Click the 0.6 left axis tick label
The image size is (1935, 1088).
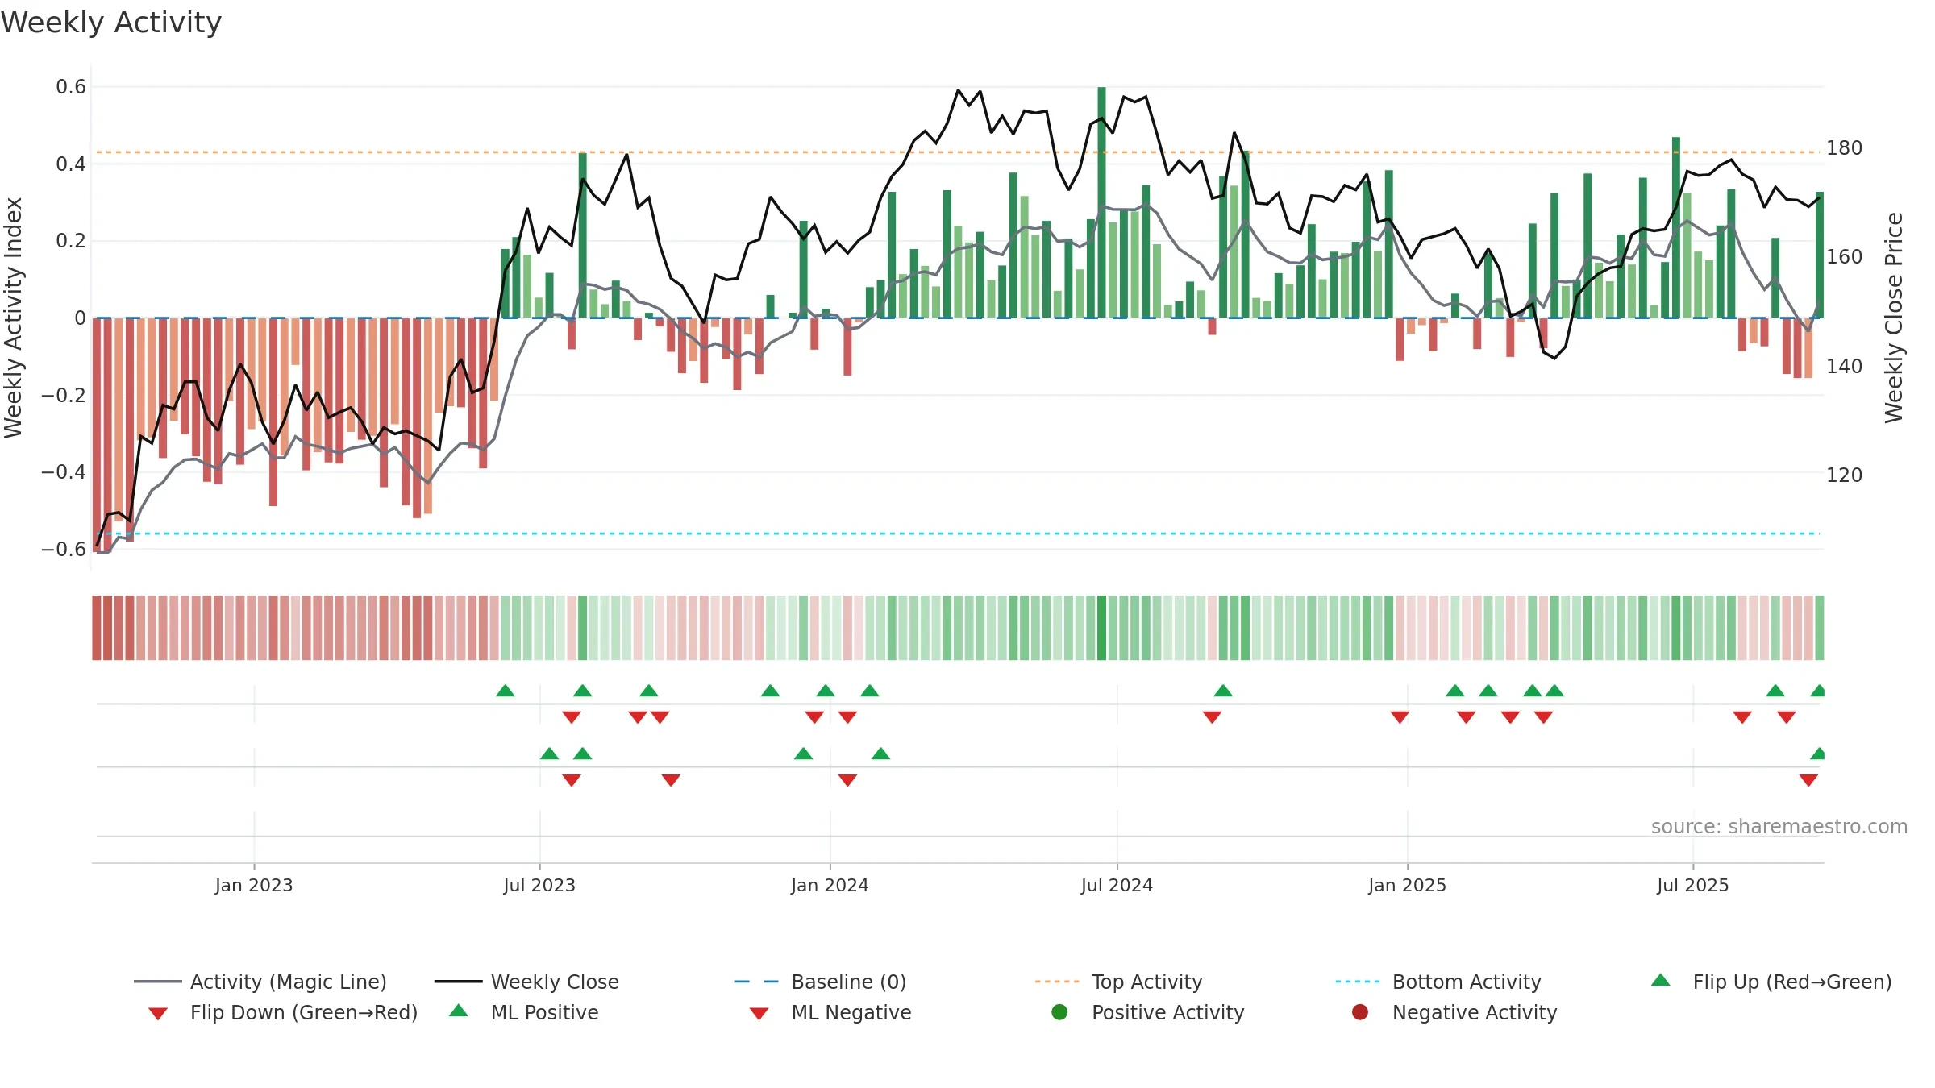[71, 87]
